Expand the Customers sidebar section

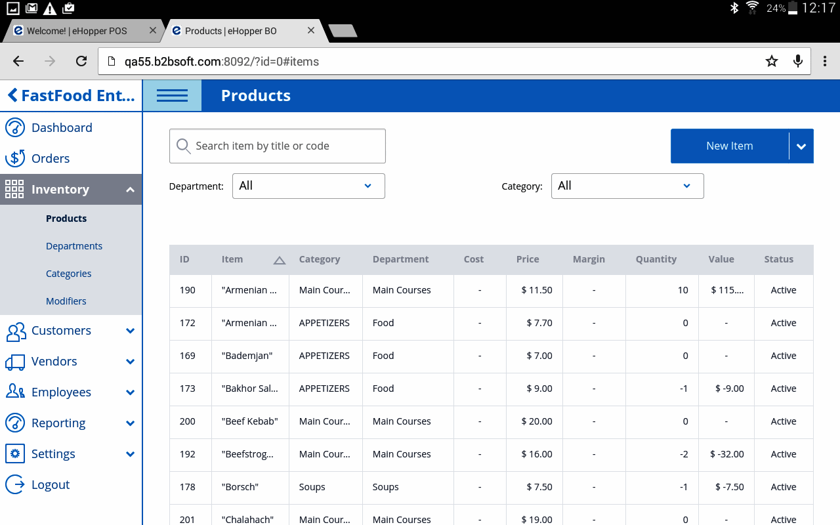[x=130, y=331]
